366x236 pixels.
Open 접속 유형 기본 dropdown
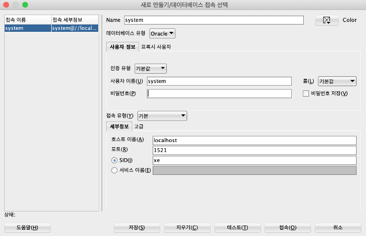coord(162,116)
